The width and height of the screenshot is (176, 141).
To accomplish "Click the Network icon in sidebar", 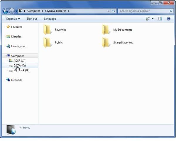I will pyautogui.click(x=8, y=80).
